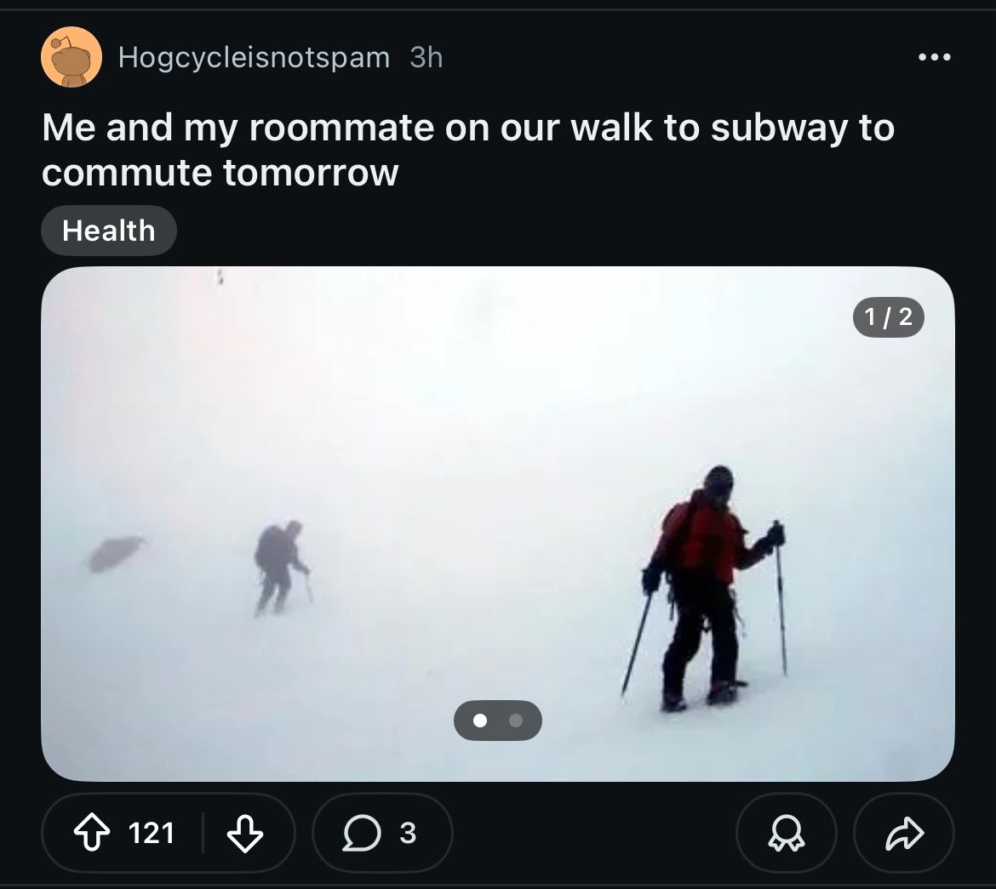
Task: Give an award using the ribbon icon
Action: click(785, 834)
